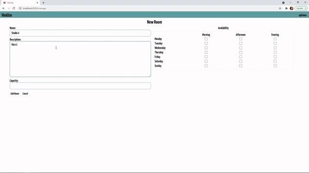Click the Availability table title
Viewport: 309px width, 173px height.
(223, 28)
